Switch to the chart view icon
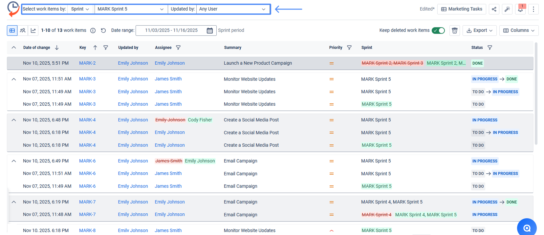Screen dimensions: 544x235 33,31
